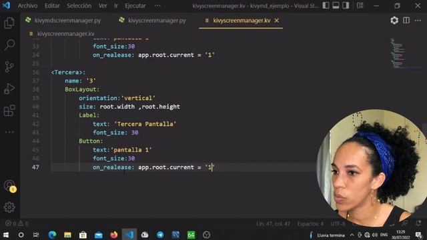427x240 pixels.
Task: Select the kivyscreenmanager.kv tab
Action: point(241,21)
